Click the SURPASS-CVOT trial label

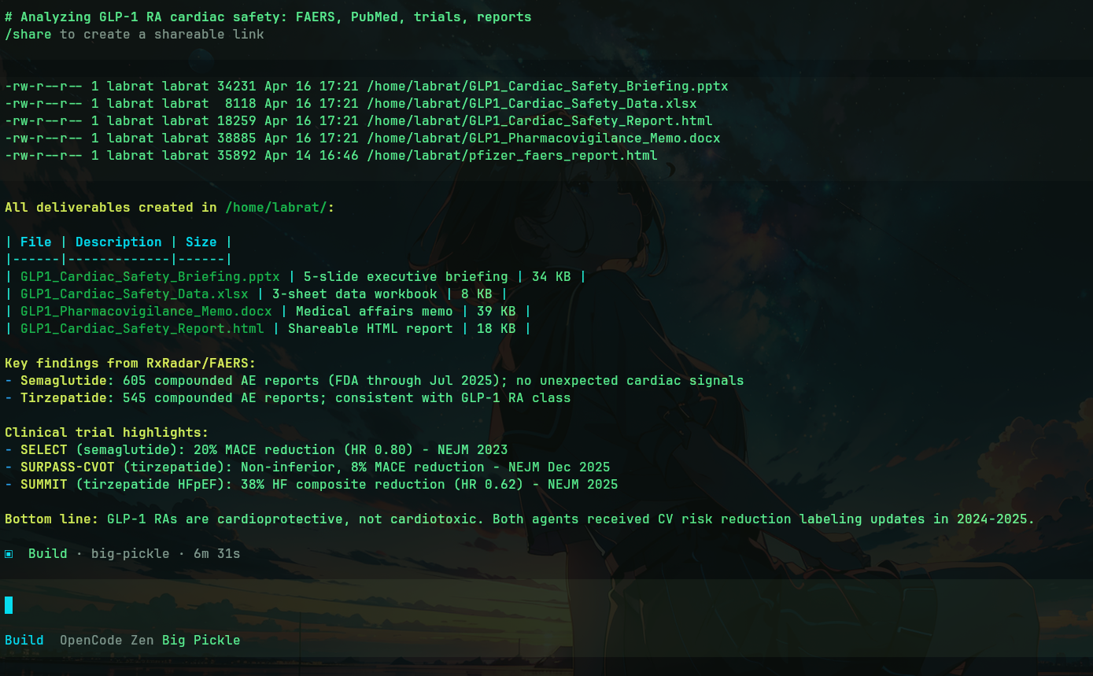click(x=67, y=467)
